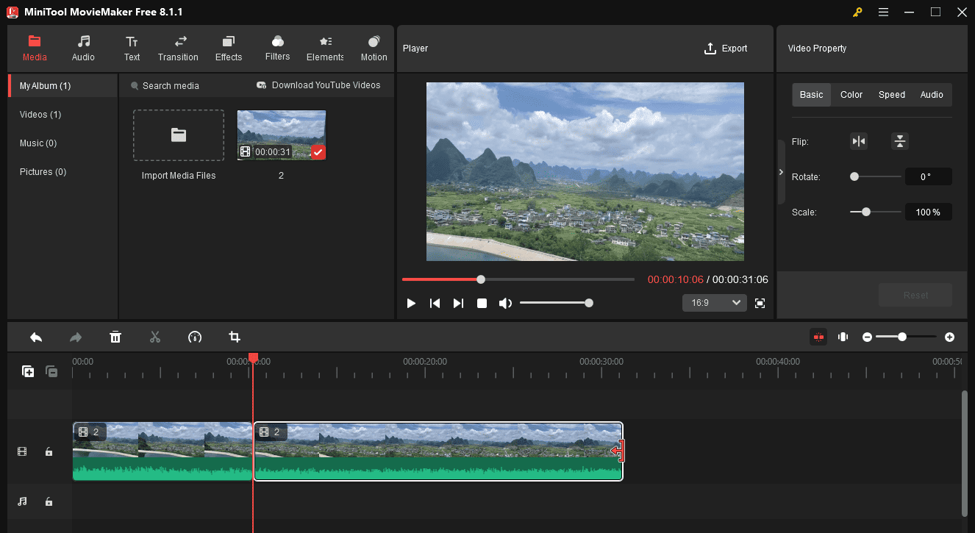Viewport: 975px width, 533px height.
Task: Click the Rotate slider
Action: pyautogui.click(x=875, y=176)
